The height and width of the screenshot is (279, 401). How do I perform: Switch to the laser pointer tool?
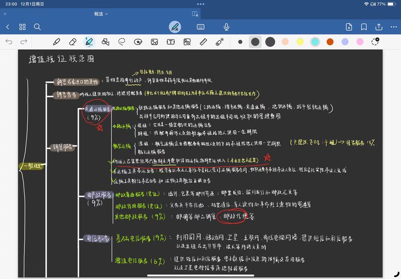point(220,42)
